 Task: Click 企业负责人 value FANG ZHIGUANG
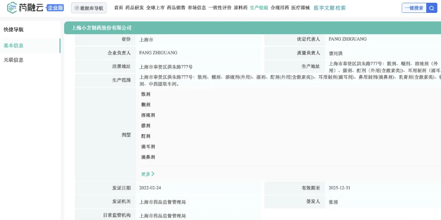(x=158, y=53)
